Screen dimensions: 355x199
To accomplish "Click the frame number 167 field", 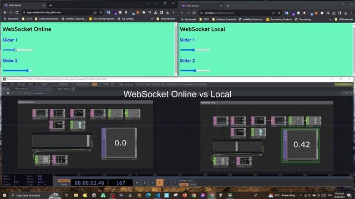I will point(121,183).
